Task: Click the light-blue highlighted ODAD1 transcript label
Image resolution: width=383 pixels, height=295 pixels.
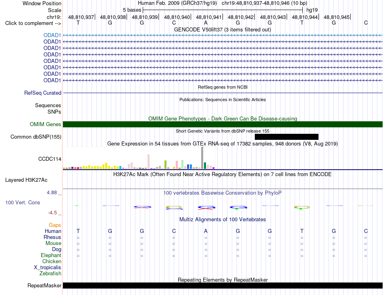Action: click(x=52, y=35)
